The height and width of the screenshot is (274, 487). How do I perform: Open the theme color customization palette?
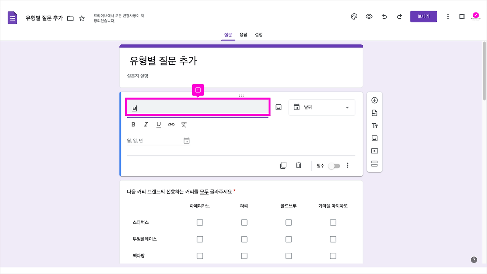354,16
